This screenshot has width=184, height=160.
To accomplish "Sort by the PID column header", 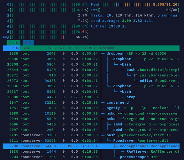I will [x=11, y=48].
